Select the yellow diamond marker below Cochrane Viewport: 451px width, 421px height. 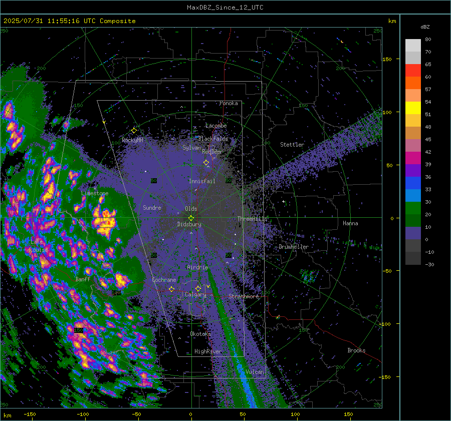point(171,289)
